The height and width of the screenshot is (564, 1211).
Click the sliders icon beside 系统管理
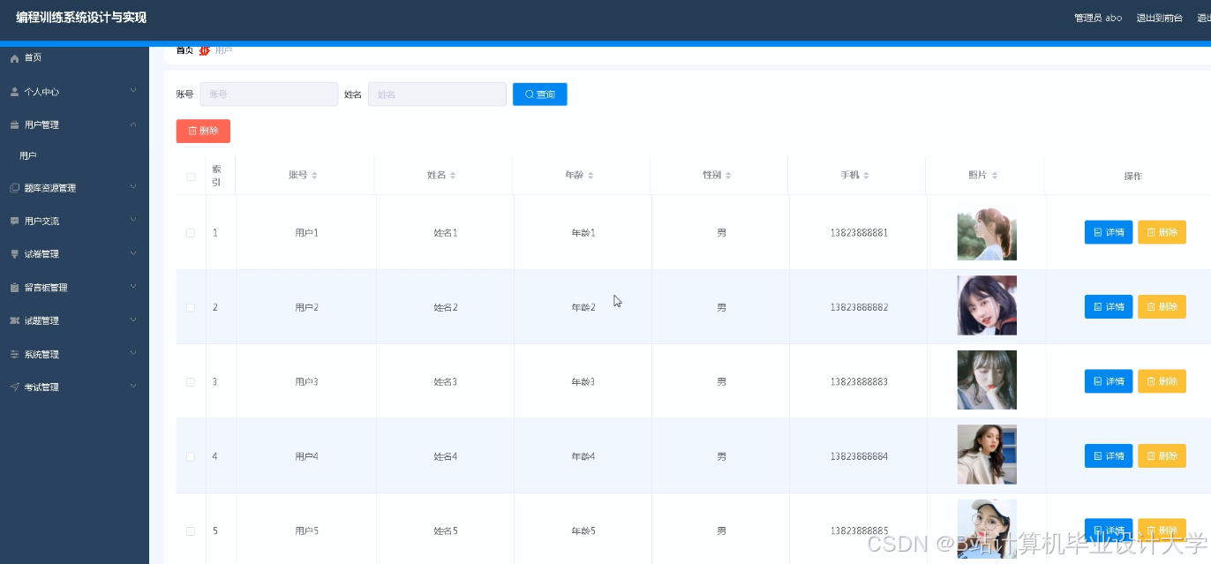coord(14,355)
